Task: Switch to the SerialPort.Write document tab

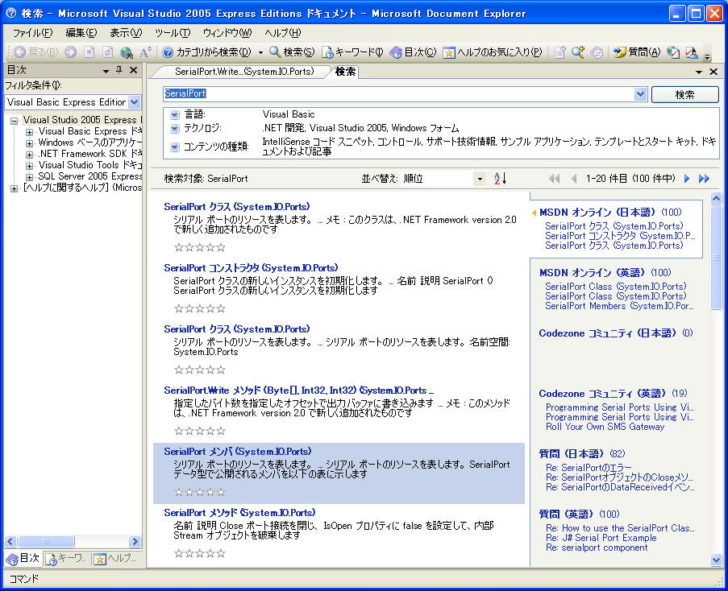Action: (x=244, y=72)
